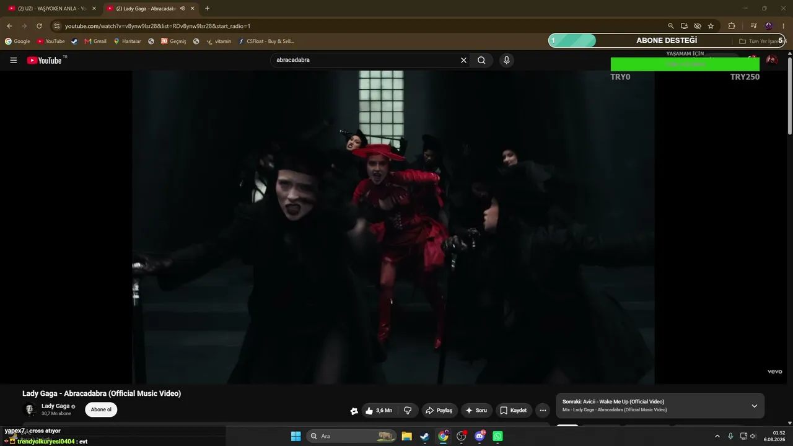Clear the abracadabra search text
The image size is (793, 446).
click(x=463, y=60)
